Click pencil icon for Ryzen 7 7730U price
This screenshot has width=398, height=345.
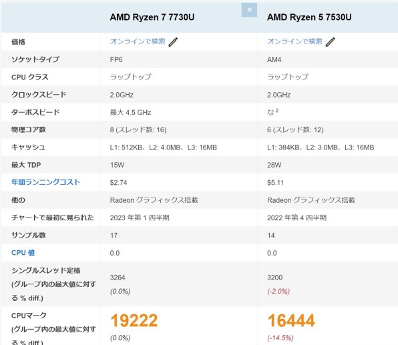(x=173, y=42)
